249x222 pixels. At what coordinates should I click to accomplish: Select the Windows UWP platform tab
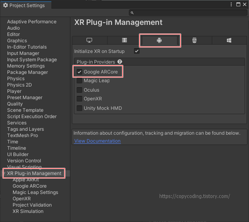[229, 40]
